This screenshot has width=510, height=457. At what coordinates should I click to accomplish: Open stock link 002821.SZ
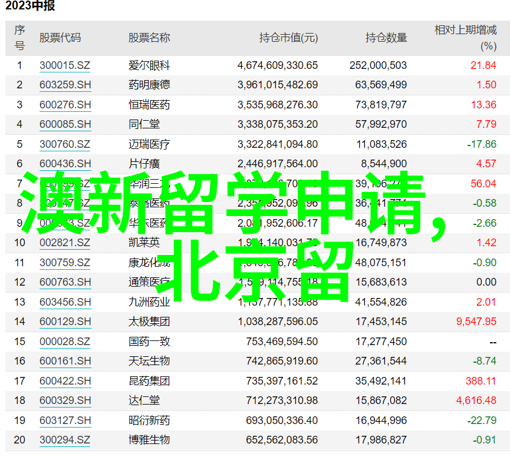click(x=65, y=243)
